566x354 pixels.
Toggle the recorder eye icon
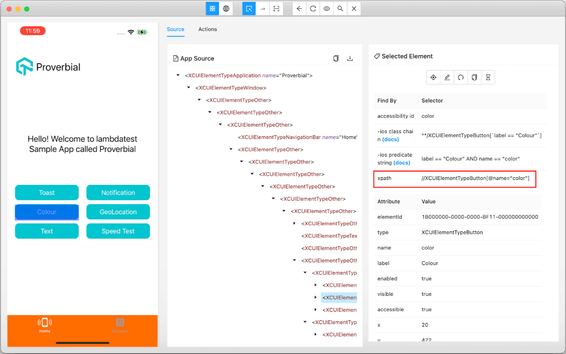point(327,8)
